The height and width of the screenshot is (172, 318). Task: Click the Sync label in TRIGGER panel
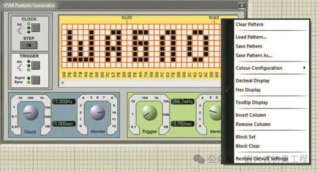pos(18,82)
